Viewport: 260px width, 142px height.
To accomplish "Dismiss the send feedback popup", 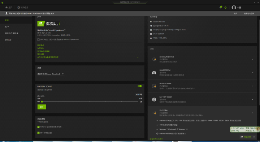I will (x=254, y=137).
